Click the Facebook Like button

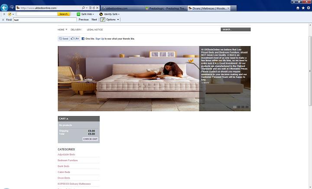(75, 39)
